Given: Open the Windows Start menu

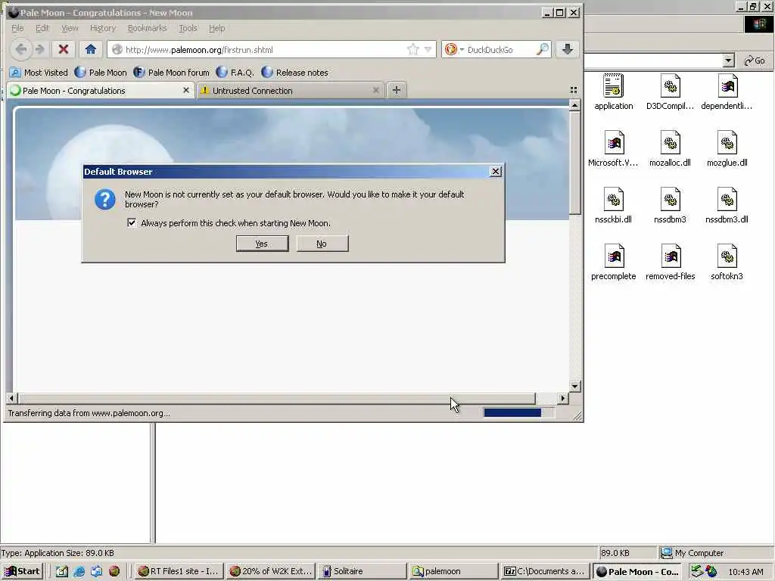Looking at the screenshot, I should 23,571.
